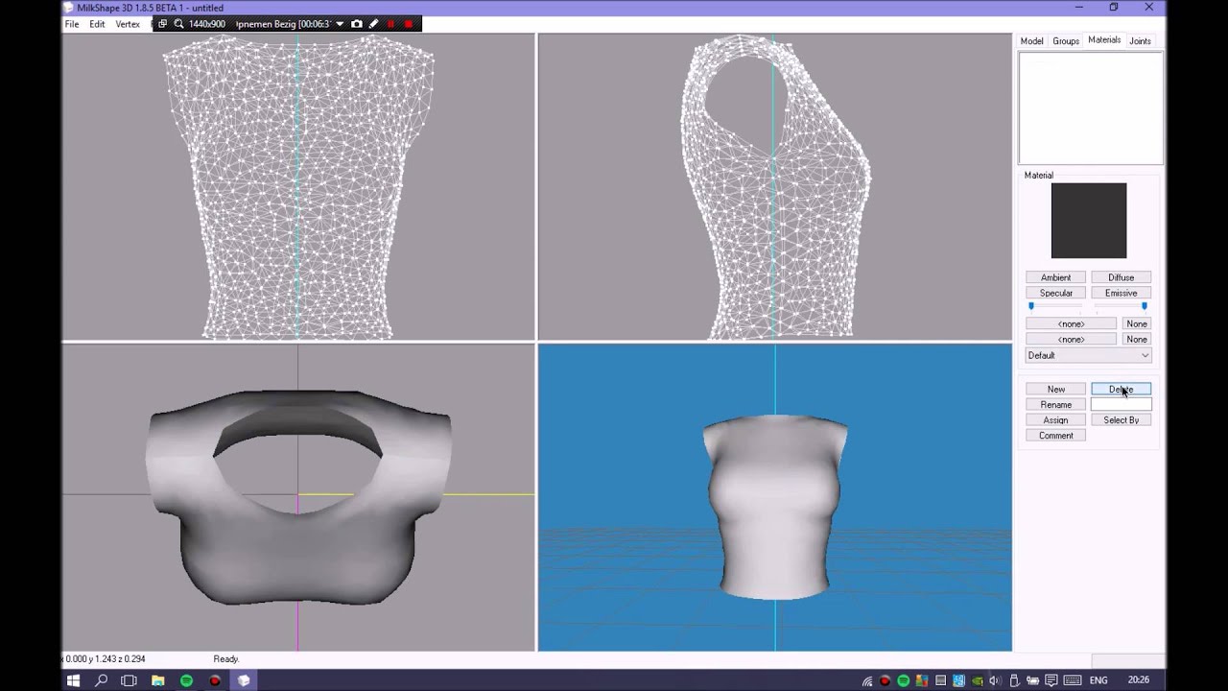Click the 1440x900 resolution label
Image resolution: width=1228 pixels, height=691 pixels.
[x=207, y=24]
